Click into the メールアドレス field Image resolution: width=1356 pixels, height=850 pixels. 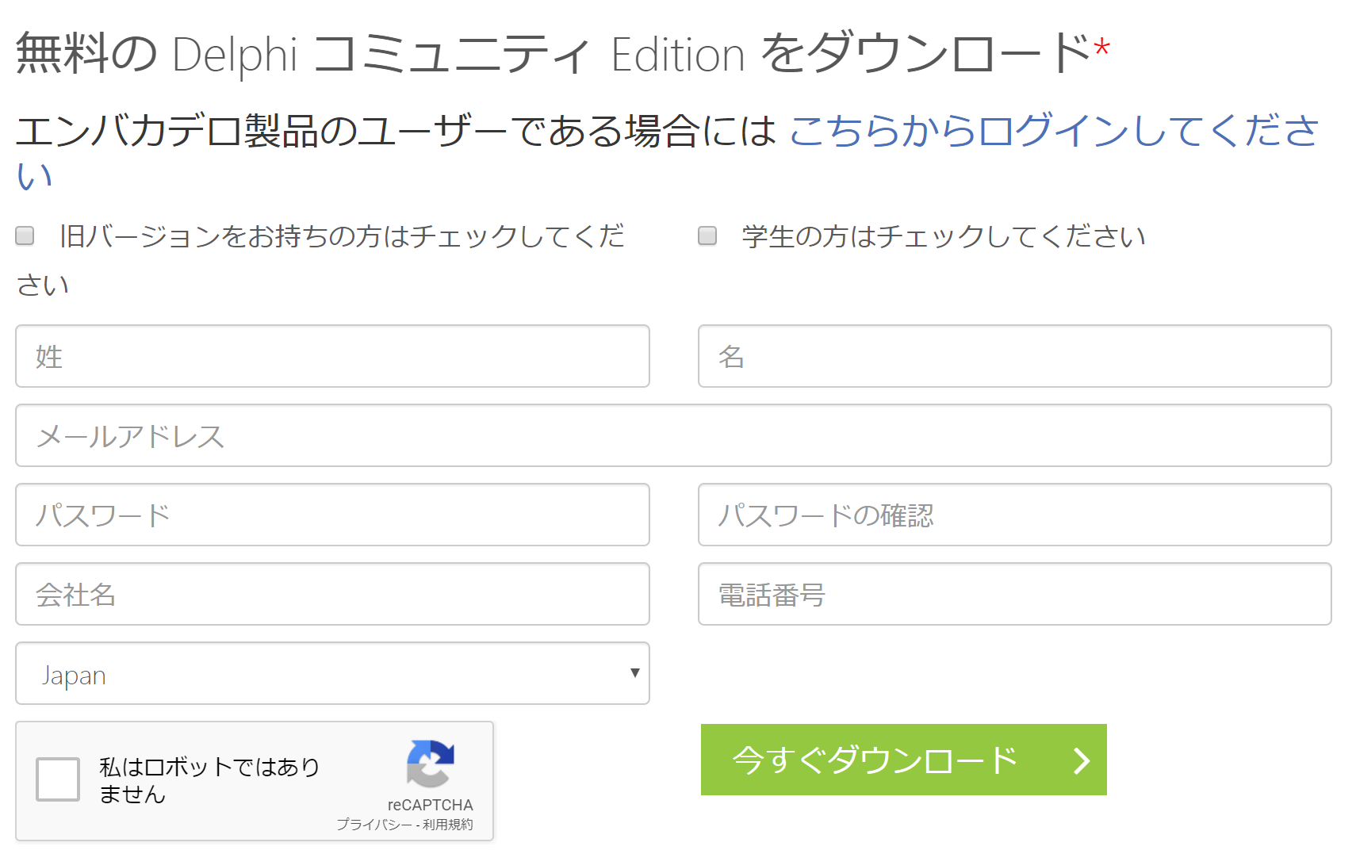tap(673, 435)
